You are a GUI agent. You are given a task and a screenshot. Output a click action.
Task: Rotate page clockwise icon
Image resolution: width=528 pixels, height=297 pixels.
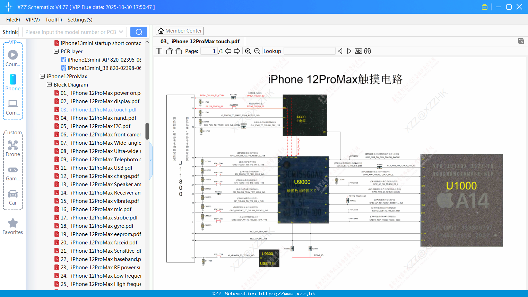179,51
